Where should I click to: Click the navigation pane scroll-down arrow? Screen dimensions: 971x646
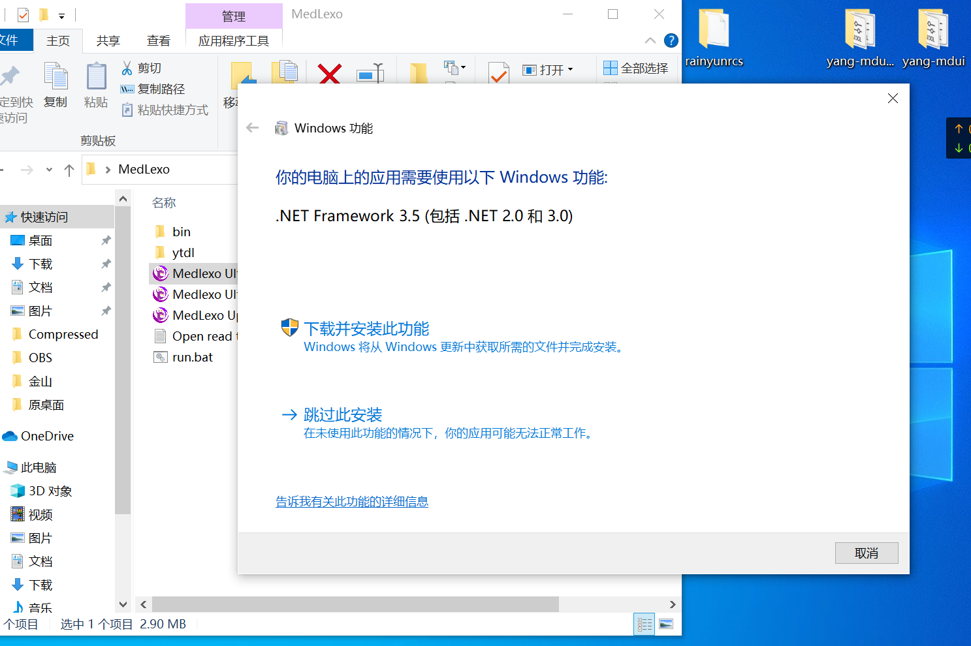point(123,604)
